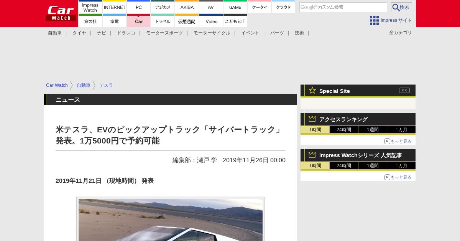Switch アクセスランキング to the 24時間 tab
This screenshot has width=460, height=241.
[x=344, y=130]
